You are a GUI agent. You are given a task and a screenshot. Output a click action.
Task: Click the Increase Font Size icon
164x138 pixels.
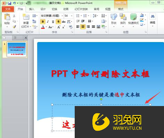pos(59,27)
